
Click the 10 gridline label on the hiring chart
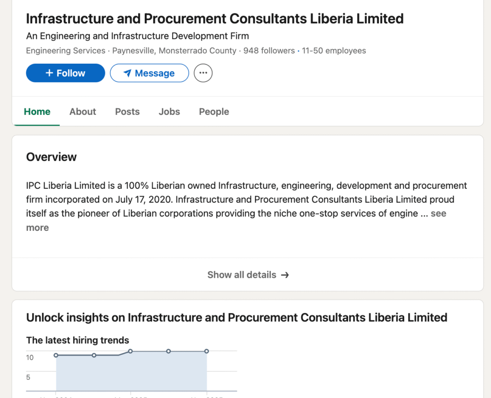[30, 357]
